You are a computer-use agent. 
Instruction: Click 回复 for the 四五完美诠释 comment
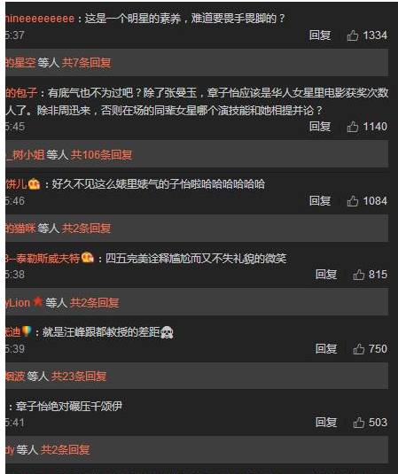click(x=326, y=275)
